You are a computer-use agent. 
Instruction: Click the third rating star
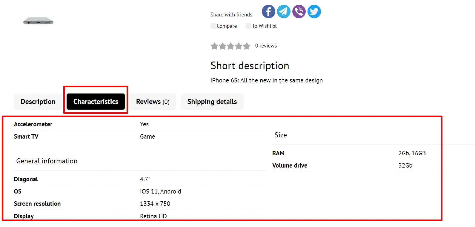(x=230, y=46)
